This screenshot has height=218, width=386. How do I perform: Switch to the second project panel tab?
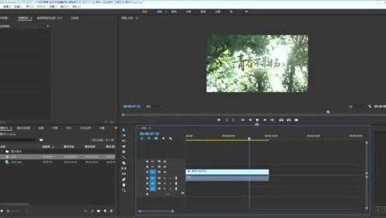point(23,128)
